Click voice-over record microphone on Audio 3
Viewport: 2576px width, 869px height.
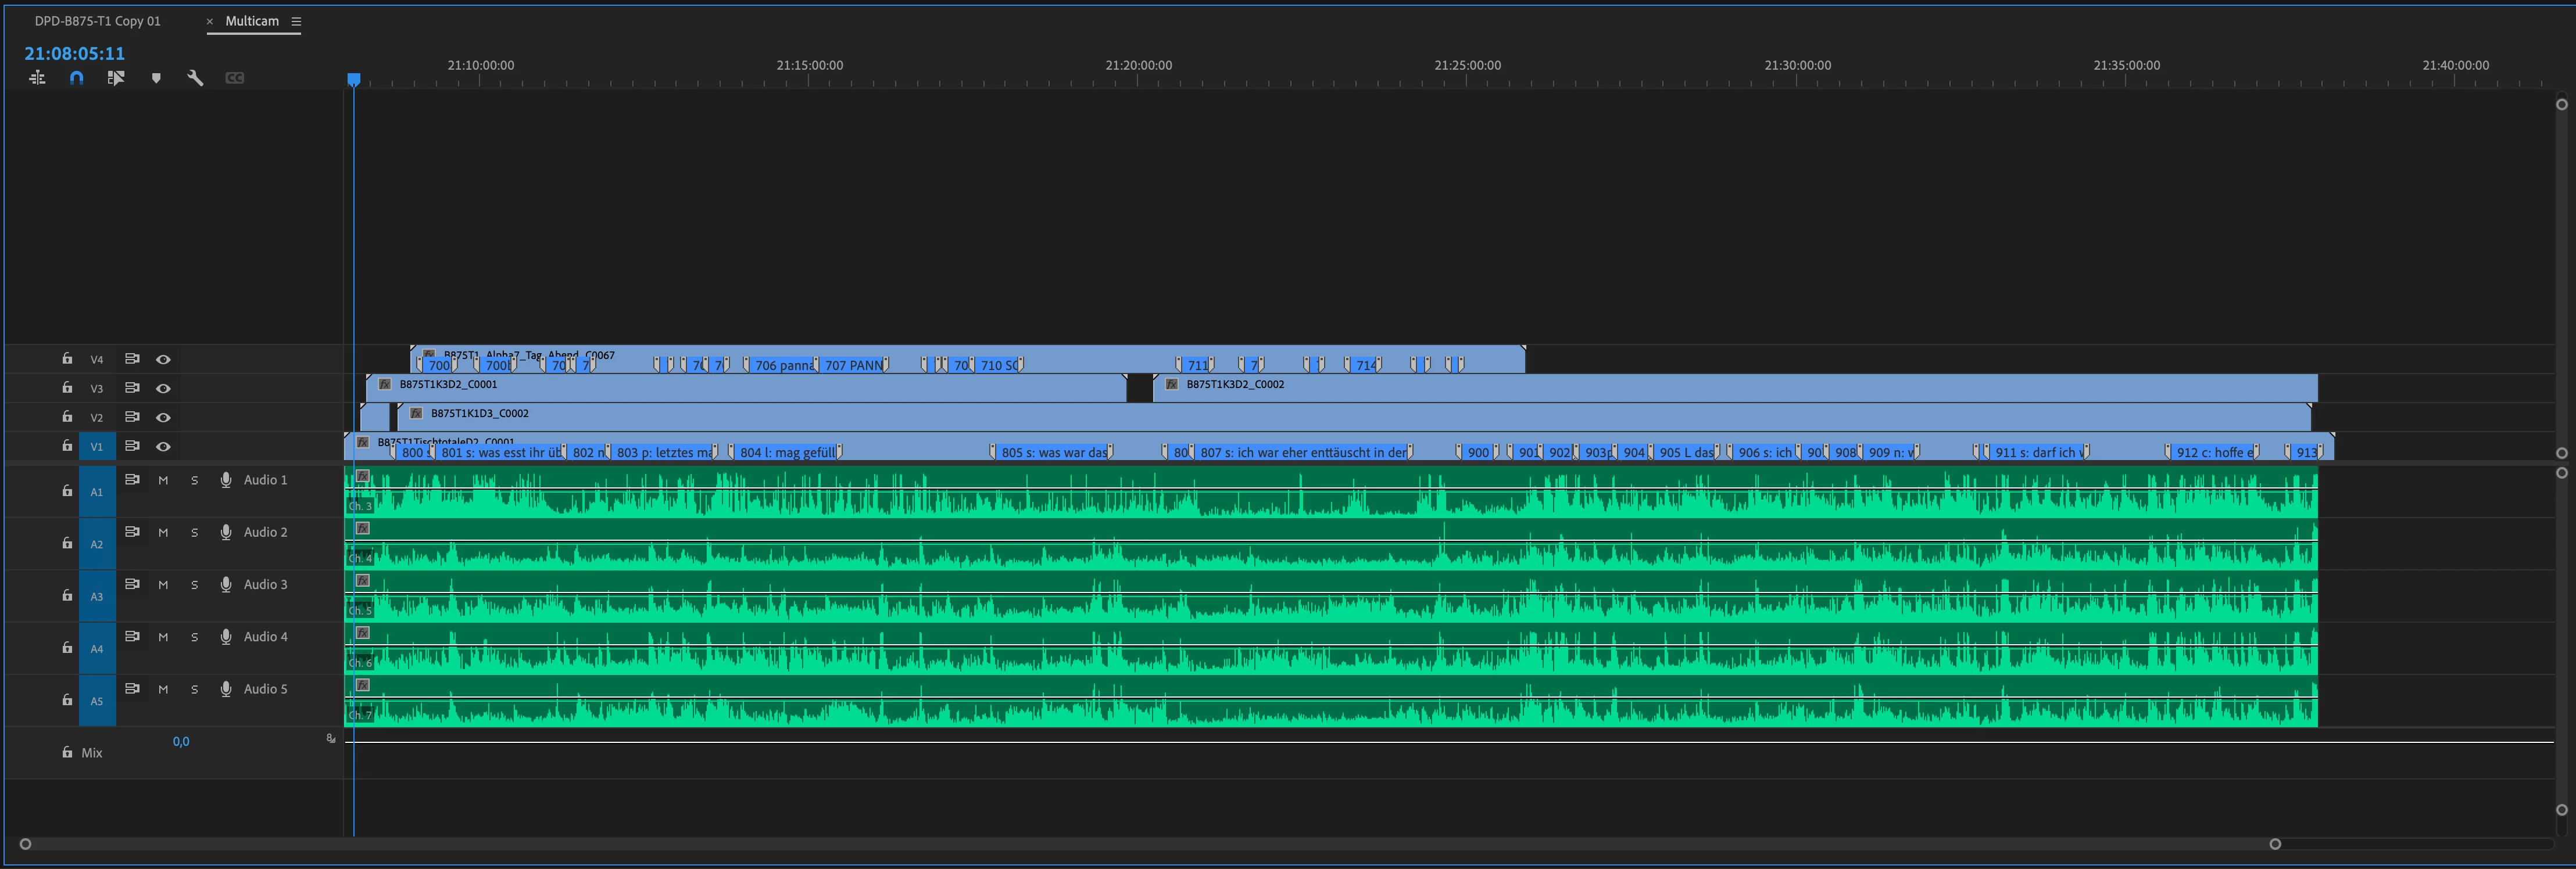[x=226, y=584]
